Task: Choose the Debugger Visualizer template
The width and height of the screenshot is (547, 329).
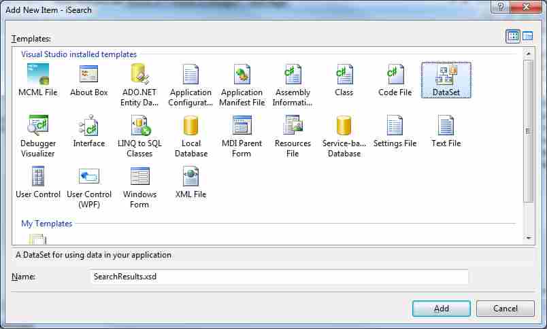Action: pyautogui.click(x=38, y=136)
